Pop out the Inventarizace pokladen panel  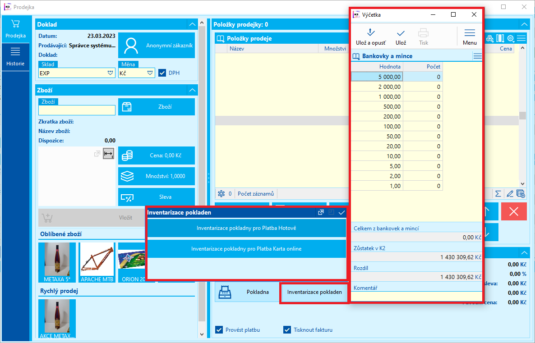tap(321, 212)
